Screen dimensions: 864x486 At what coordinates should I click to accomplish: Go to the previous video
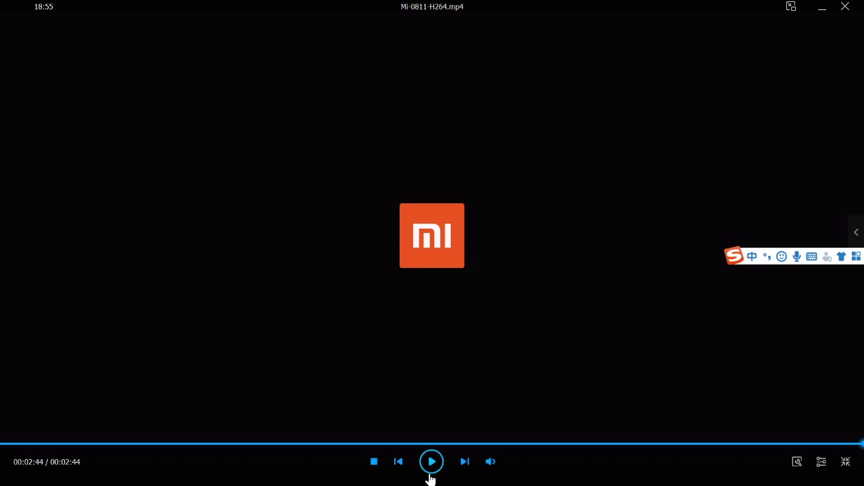(x=398, y=462)
